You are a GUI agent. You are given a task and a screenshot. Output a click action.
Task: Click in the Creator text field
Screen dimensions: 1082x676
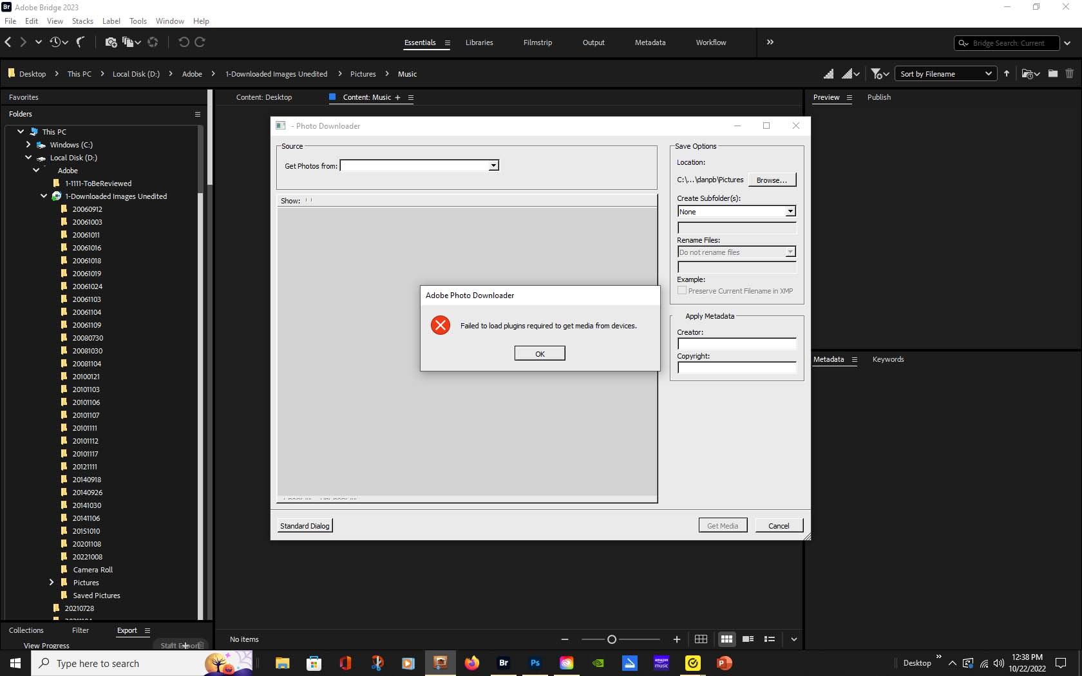coord(737,344)
